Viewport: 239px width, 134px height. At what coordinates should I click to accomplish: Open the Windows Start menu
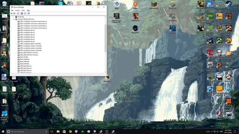3,131
